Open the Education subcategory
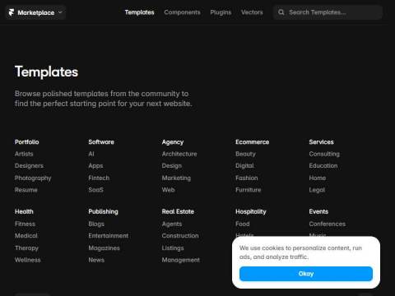 (323, 166)
